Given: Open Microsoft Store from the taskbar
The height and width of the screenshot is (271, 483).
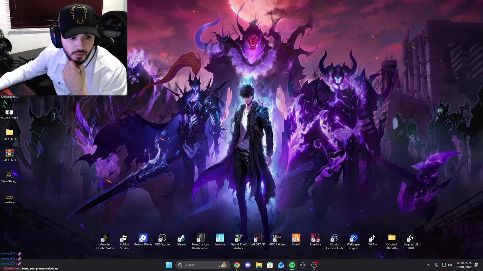Looking at the screenshot, I should (x=270, y=265).
